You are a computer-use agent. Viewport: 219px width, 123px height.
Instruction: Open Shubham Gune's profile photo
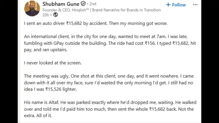32,8
